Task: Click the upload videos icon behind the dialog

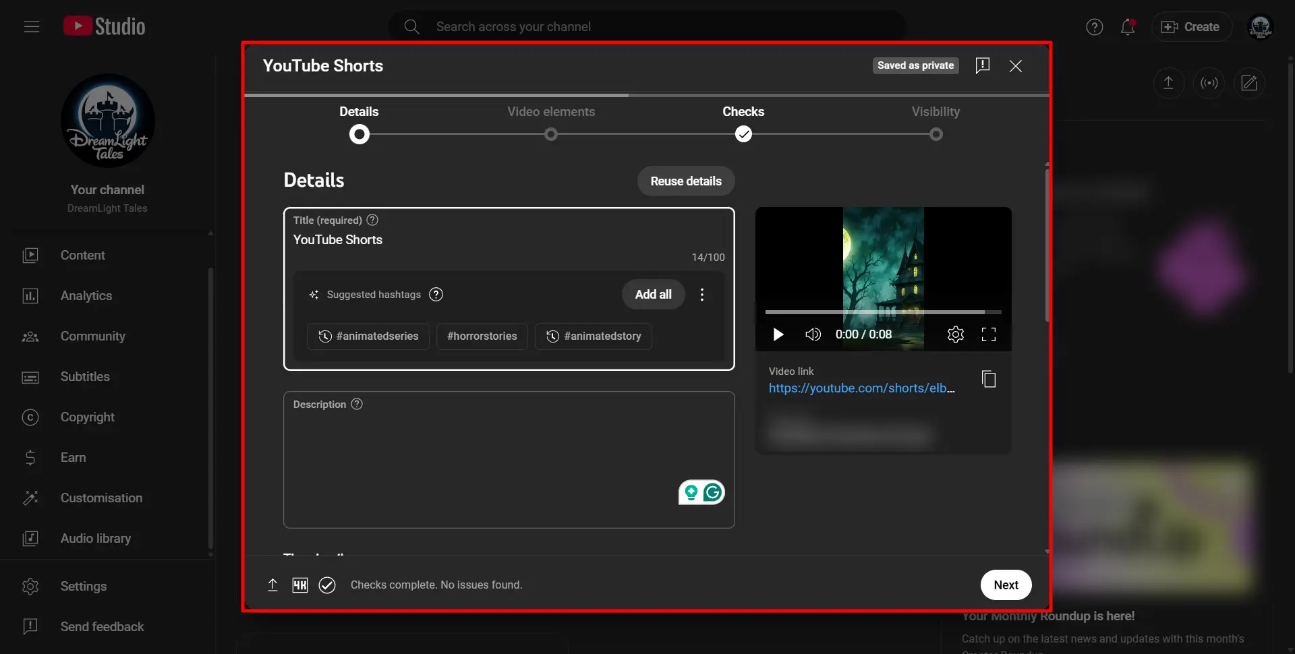Action: [1168, 83]
